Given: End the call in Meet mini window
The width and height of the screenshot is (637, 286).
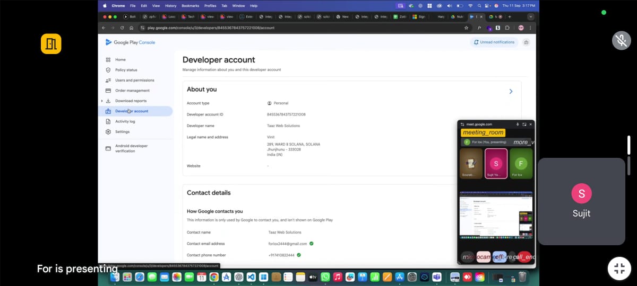Looking at the screenshot, I should coord(524,257).
